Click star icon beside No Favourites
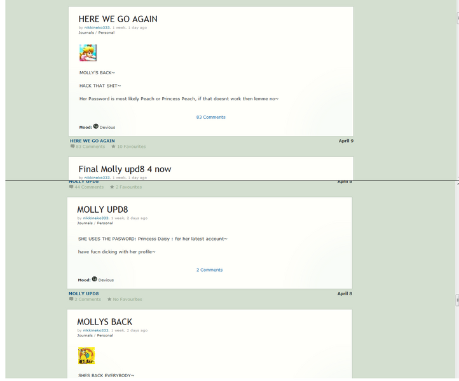Screen dimensions: 459x381 [x=109, y=299]
